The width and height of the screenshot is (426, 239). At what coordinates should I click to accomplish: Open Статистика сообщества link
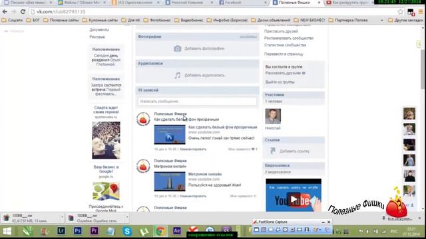(285, 45)
